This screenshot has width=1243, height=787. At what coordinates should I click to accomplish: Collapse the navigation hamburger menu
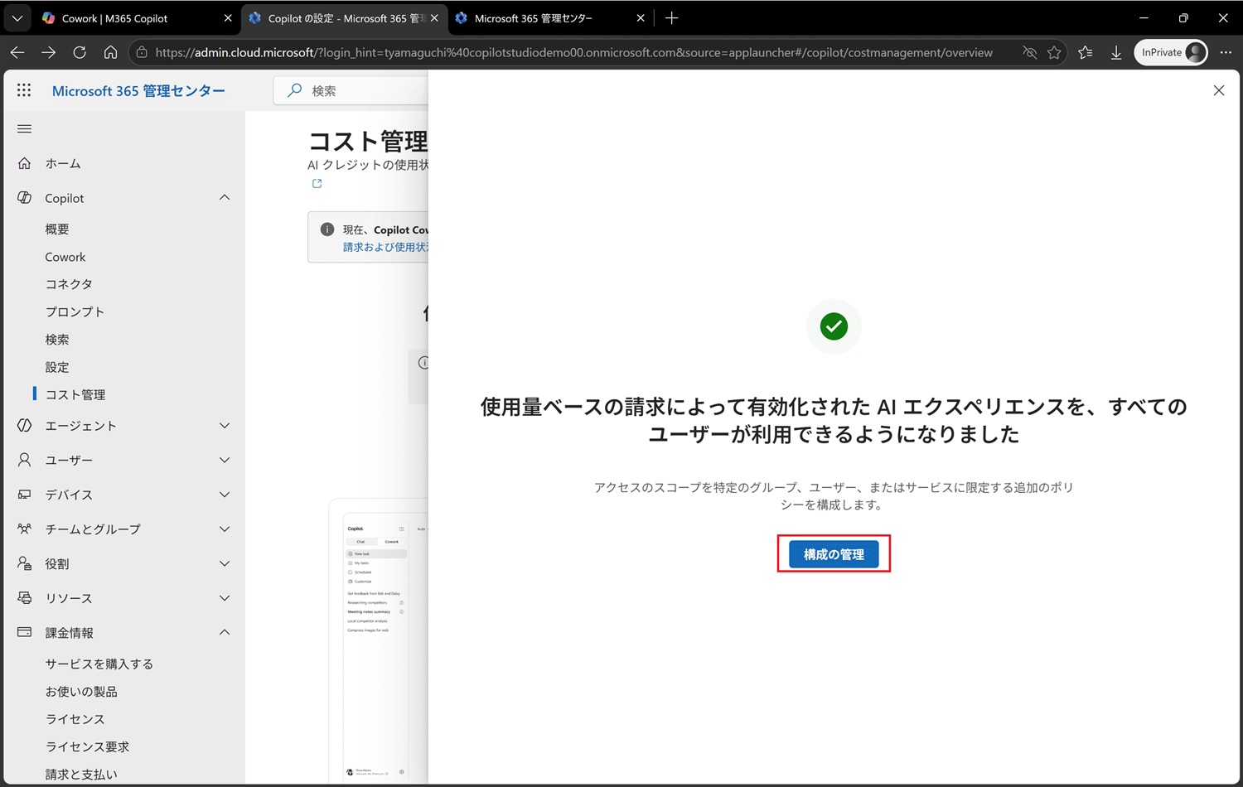pos(24,128)
